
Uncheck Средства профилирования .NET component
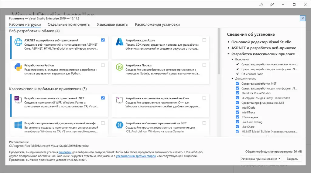(x=238, y=103)
